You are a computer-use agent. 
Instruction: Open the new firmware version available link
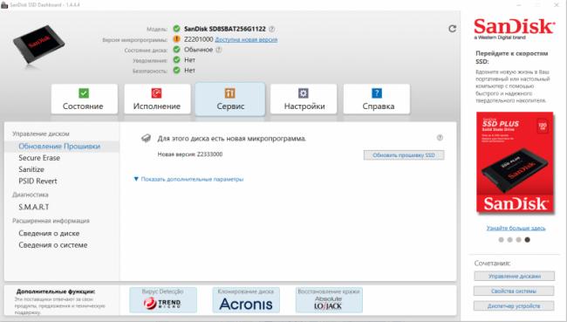pos(246,40)
